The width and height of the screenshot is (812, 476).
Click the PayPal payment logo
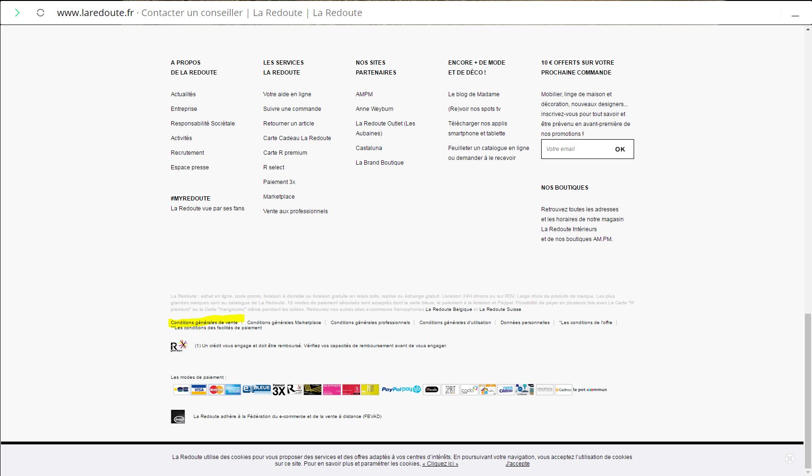tap(392, 390)
